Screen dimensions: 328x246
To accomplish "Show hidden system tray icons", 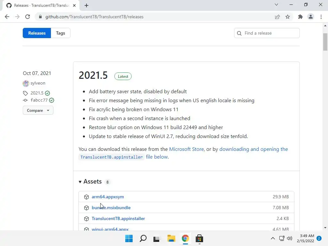I will click(x=273, y=238).
